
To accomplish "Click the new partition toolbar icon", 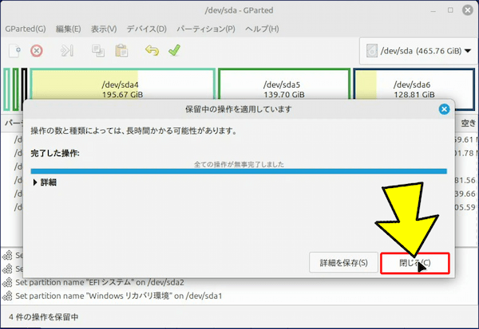I will point(14,50).
